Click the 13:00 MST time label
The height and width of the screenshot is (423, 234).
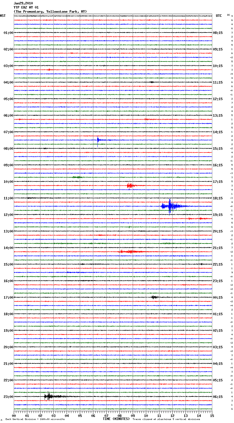point(9,231)
